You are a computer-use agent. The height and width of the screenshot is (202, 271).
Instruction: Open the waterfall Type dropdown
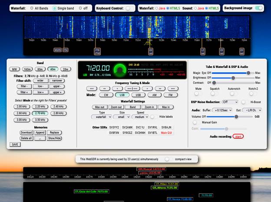[102, 117]
